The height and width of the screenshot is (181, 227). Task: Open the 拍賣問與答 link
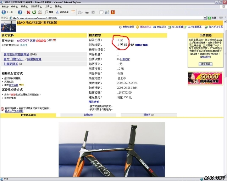point(11,64)
